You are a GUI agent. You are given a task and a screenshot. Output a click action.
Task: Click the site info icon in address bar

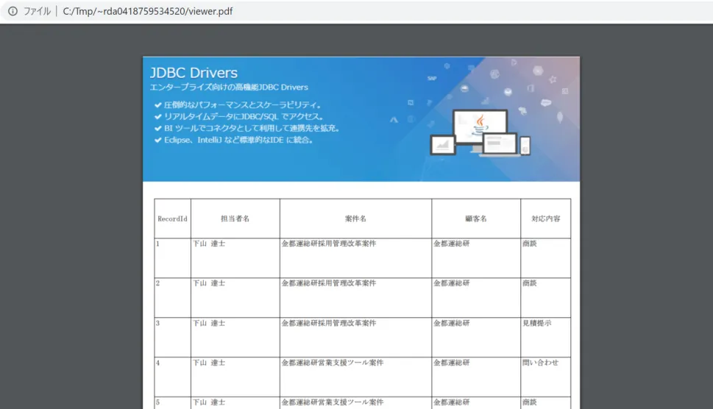pos(13,12)
